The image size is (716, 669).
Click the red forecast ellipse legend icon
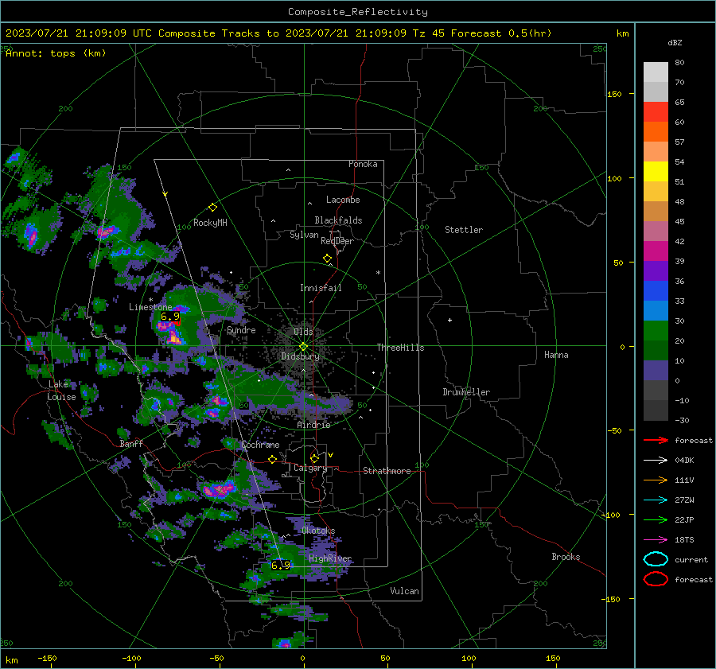[x=656, y=579]
